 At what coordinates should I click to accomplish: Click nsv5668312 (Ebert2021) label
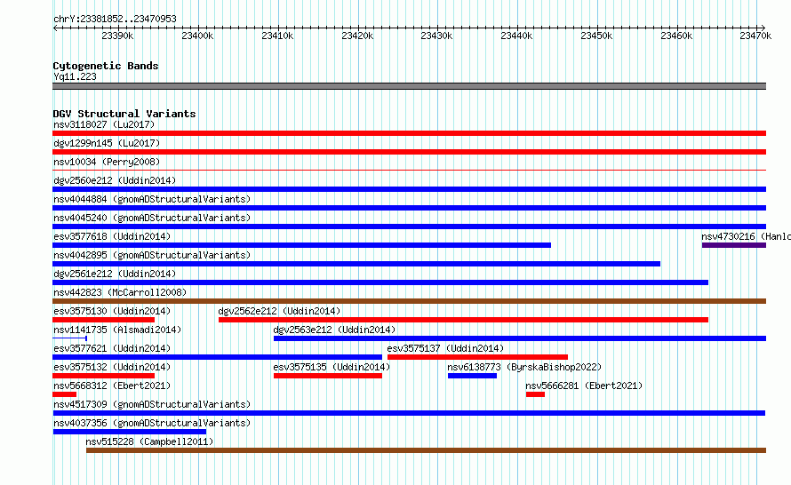click(x=112, y=386)
